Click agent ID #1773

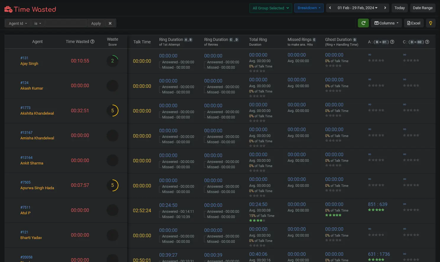[25, 108]
